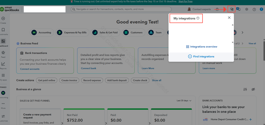
Task: Click the Not Paid $752.00 amount
Action: [x=75, y=120]
